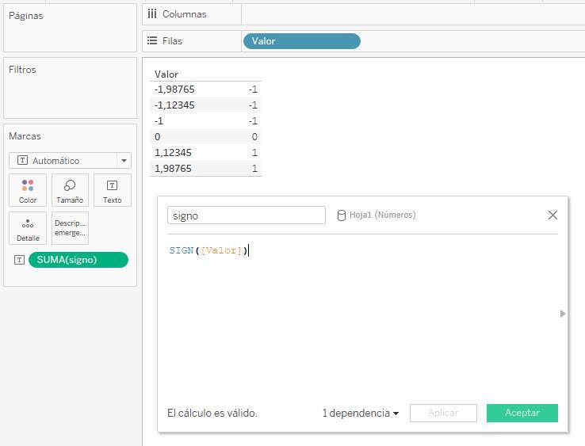Click the Columnas shelf icon

(152, 14)
